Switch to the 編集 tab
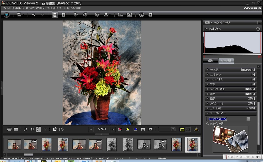The image size is (263, 162). (x=211, y=61)
